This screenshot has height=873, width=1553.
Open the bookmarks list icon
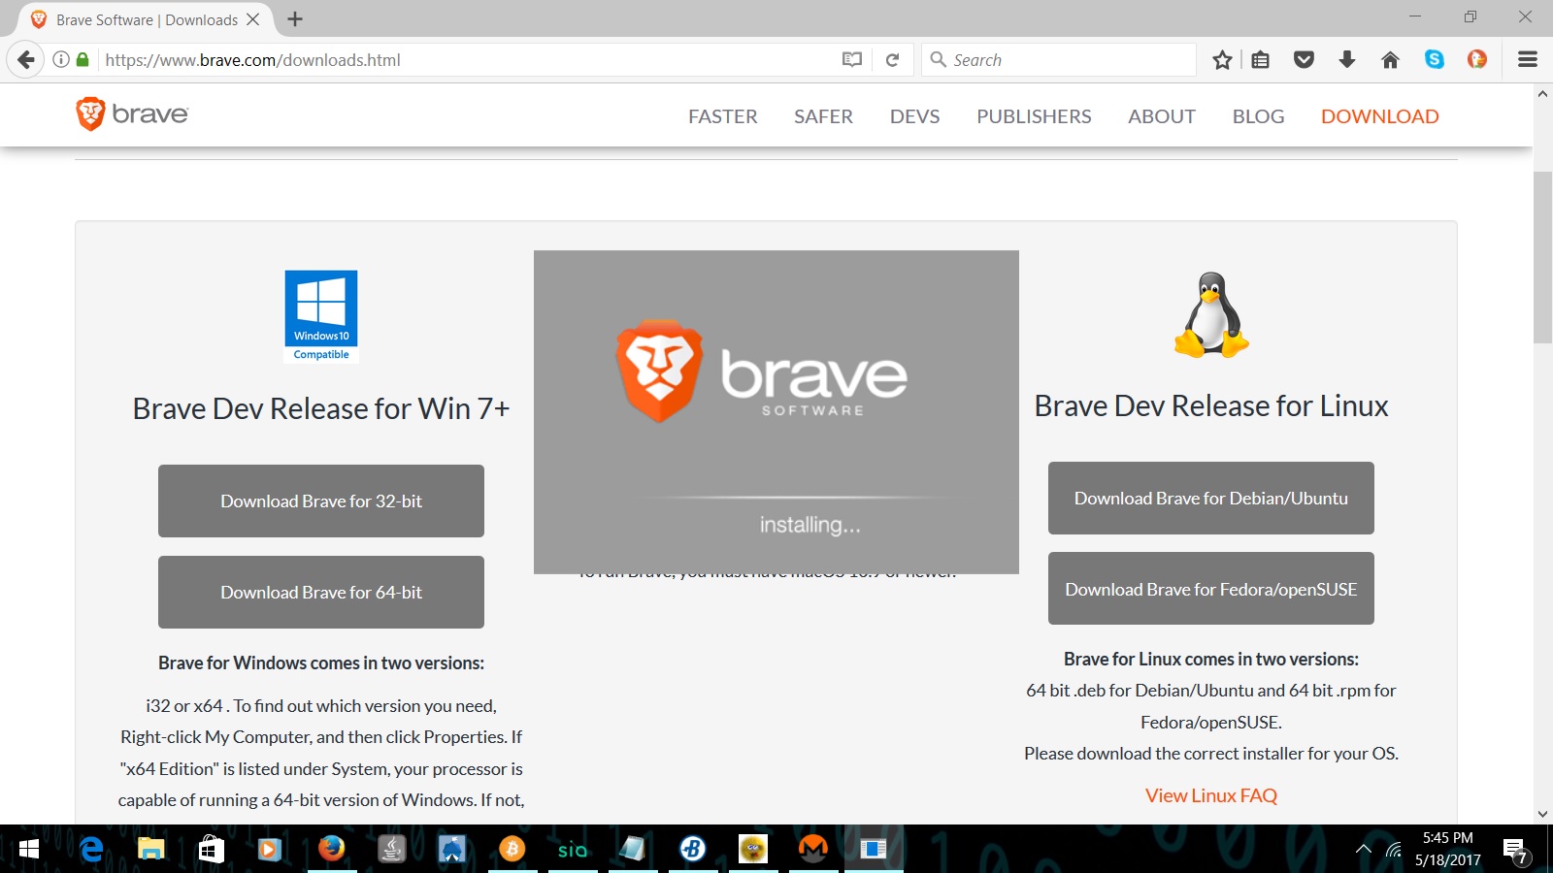point(1260,59)
